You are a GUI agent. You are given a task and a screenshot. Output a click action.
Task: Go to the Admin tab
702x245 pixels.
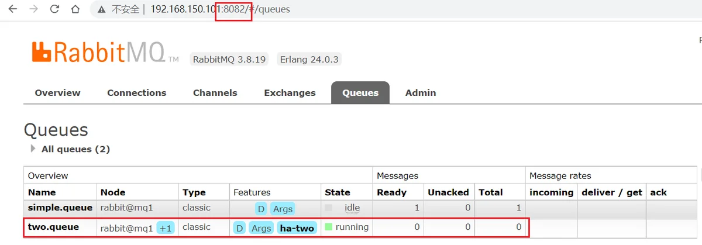click(421, 92)
